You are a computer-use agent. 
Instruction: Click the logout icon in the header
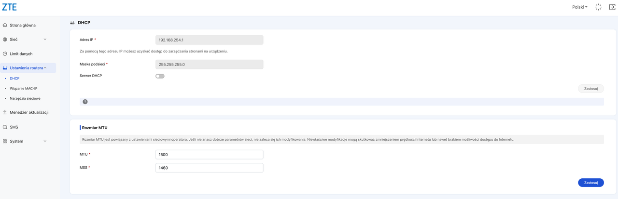(612, 7)
